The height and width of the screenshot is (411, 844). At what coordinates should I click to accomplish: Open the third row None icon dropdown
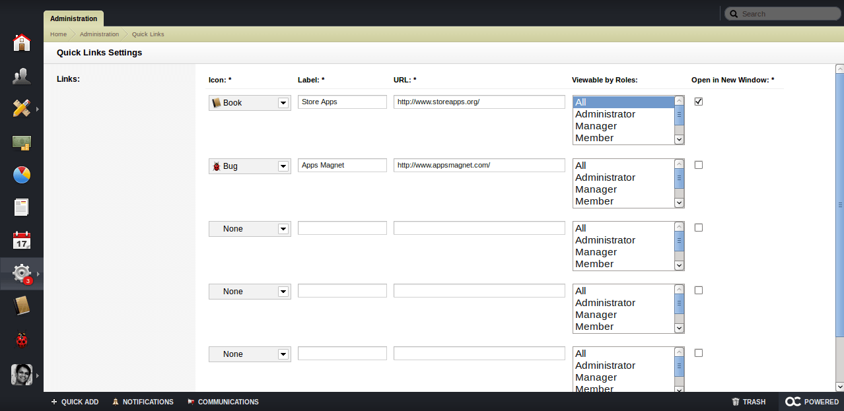pos(250,229)
